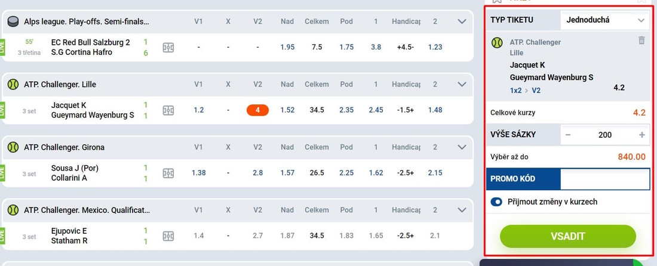Click the Promo kód input field
This screenshot has height=266, width=657.
(604, 179)
